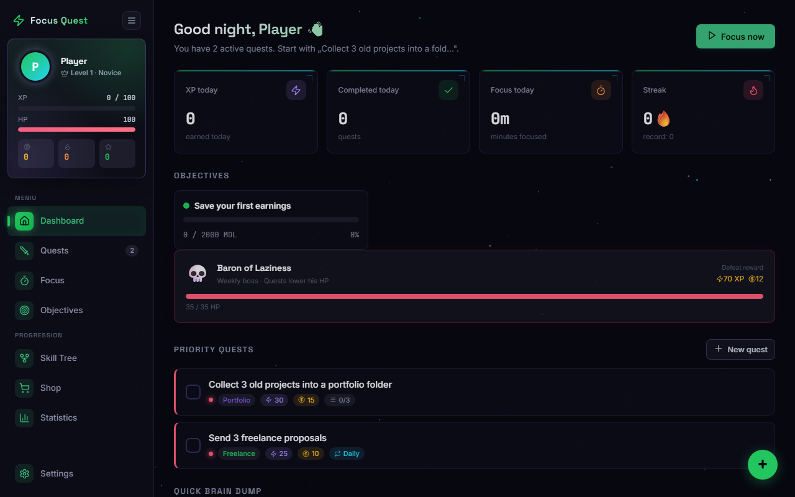795x497 pixels.
Task: Check off the portfolio folder quest
Action: pyautogui.click(x=193, y=392)
